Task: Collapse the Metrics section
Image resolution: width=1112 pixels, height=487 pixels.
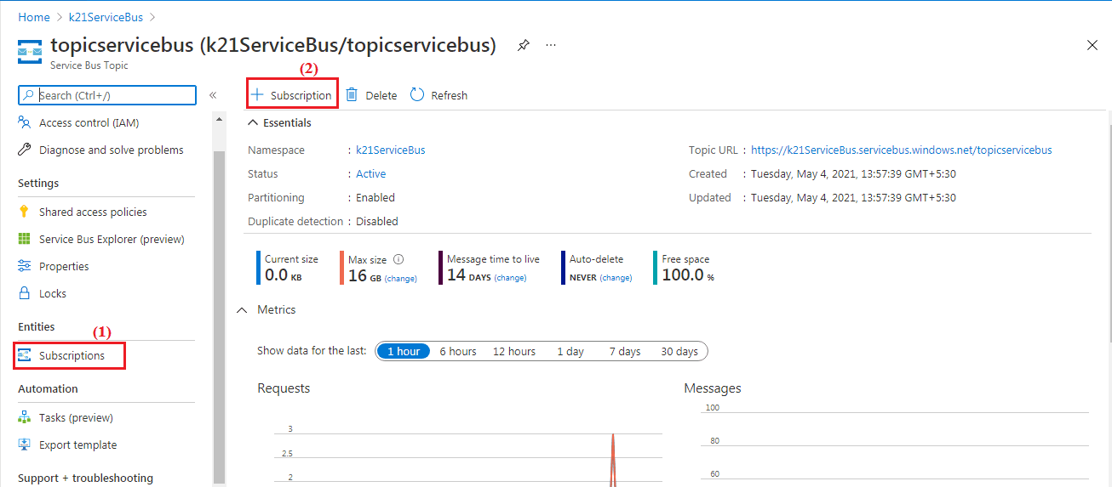Action: pyautogui.click(x=243, y=310)
